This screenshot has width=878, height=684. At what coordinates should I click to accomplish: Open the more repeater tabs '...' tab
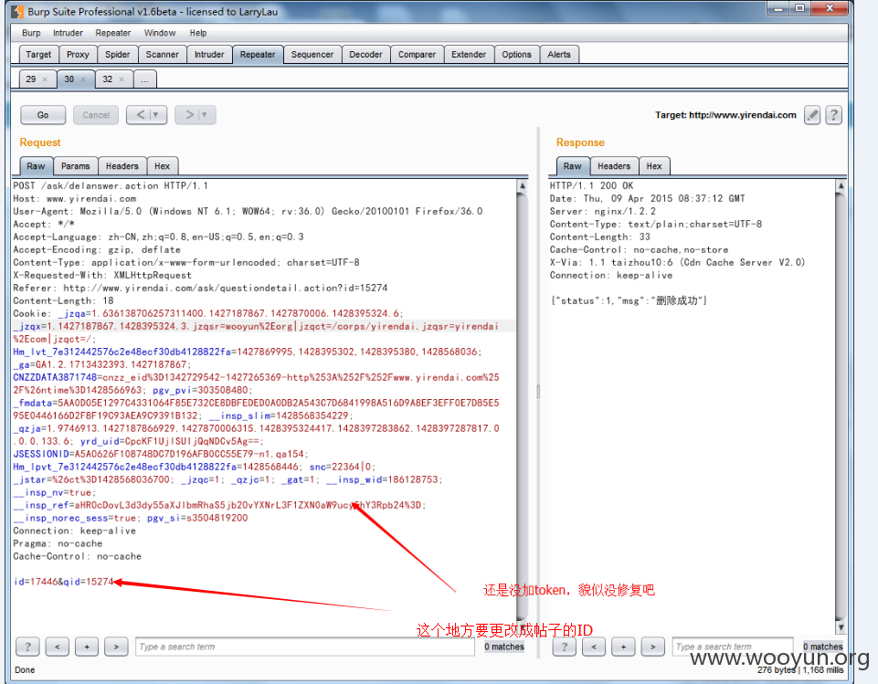(x=144, y=79)
